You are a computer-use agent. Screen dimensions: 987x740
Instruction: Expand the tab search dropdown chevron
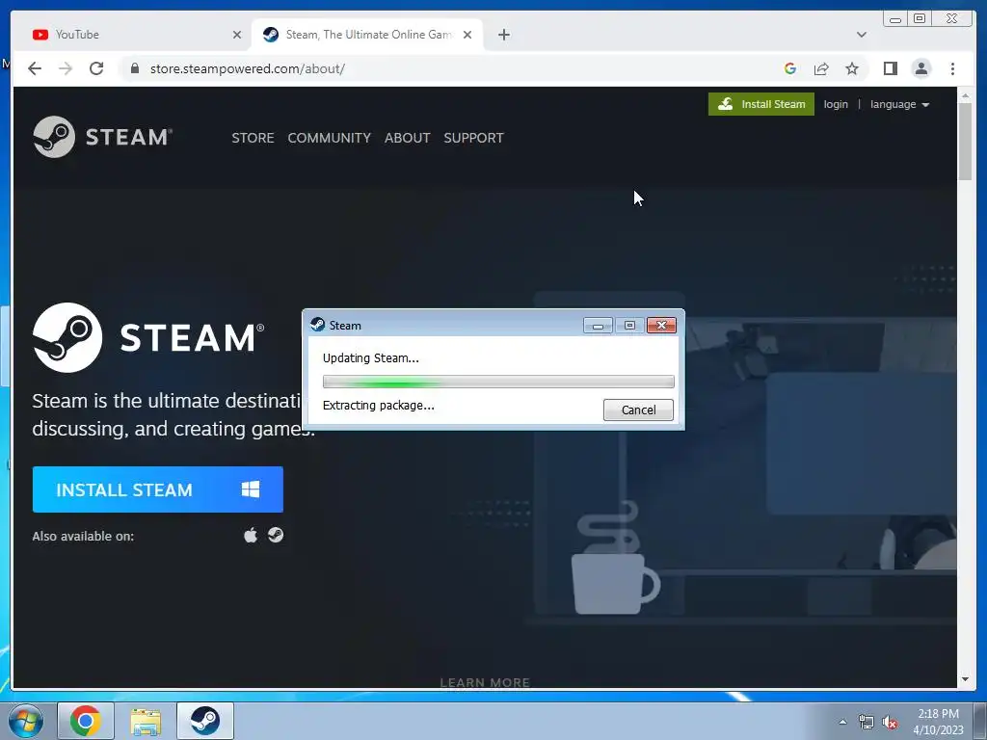861,35
